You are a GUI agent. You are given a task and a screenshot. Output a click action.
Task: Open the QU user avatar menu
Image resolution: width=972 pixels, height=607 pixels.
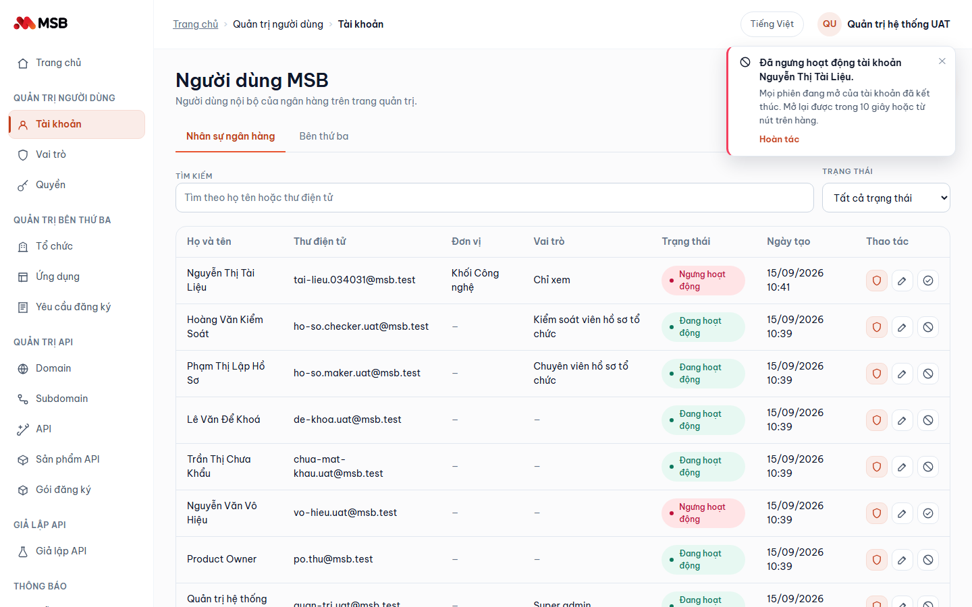830,24
